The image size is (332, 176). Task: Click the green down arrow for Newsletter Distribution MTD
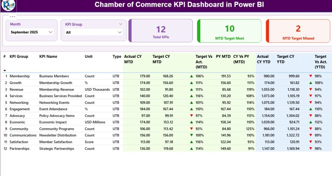tap(192, 135)
